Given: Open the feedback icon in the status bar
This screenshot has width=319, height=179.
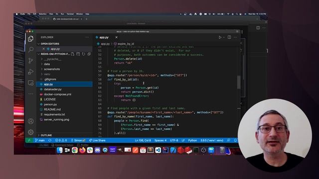Looking at the screenshot, I should [229, 140].
